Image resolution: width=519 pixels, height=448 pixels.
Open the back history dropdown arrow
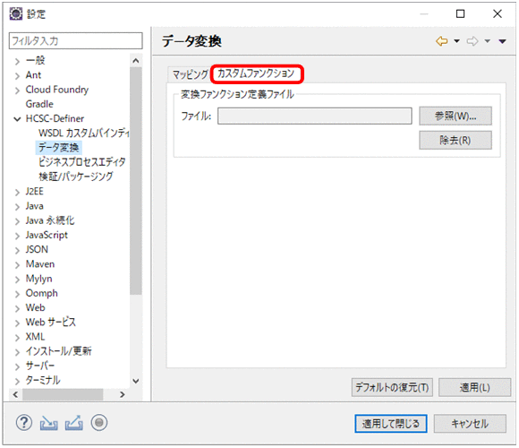456,41
